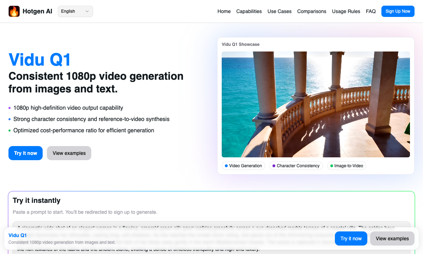Image resolution: width=423 pixels, height=254 pixels.
Task: Open the English language dropdown
Action: tap(75, 11)
